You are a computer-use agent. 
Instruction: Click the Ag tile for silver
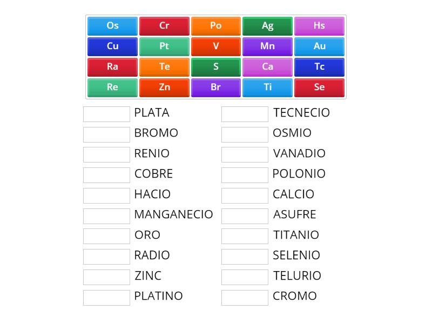tap(267, 25)
